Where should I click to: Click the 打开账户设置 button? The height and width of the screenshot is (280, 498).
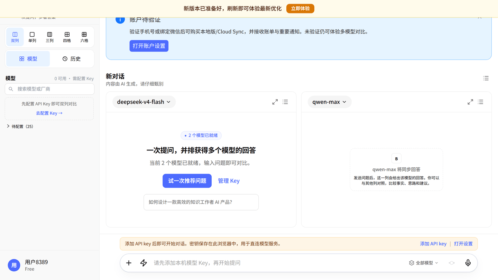(149, 46)
